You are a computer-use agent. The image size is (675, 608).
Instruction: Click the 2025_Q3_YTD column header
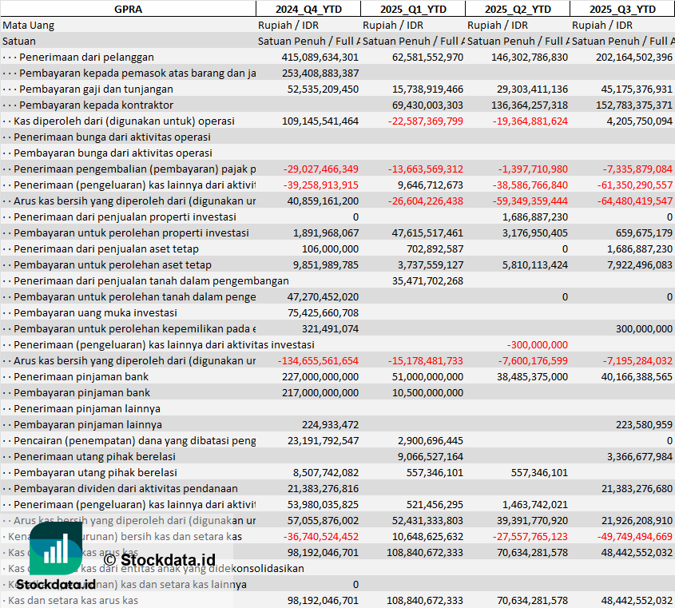622,9
